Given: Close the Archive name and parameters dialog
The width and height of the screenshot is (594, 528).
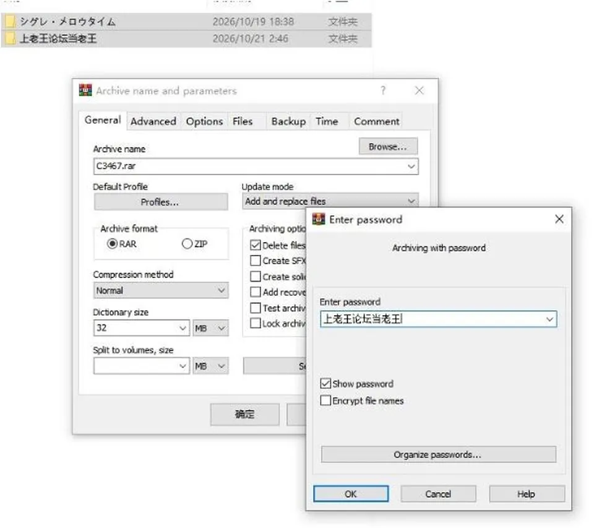Looking at the screenshot, I should coord(419,90).
